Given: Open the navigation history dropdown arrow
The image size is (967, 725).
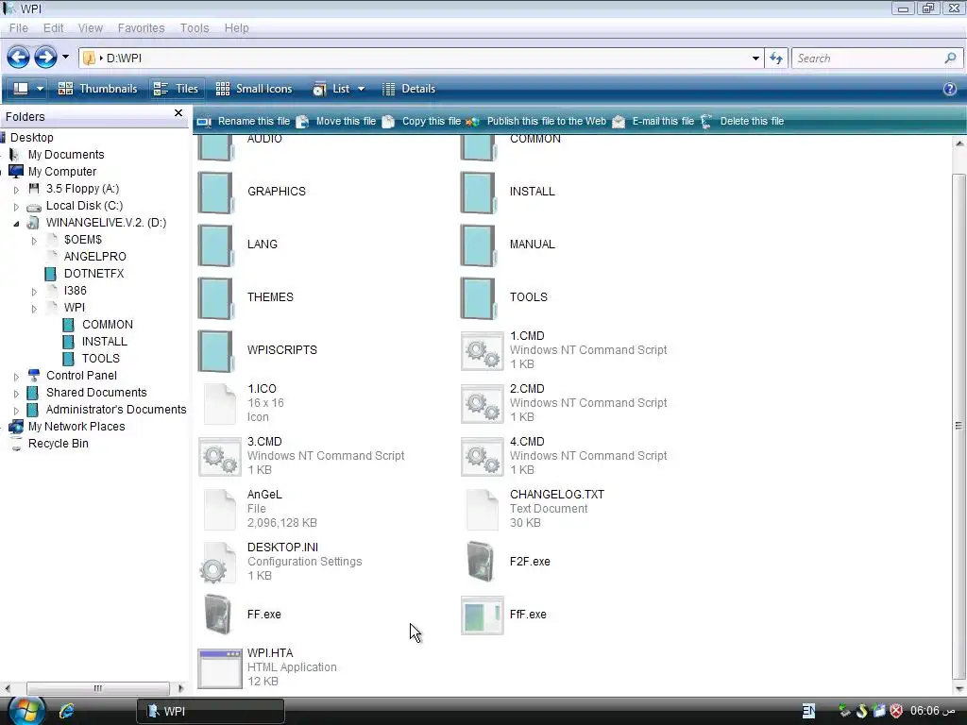Looking at the screenshot, I should (65, 58).
